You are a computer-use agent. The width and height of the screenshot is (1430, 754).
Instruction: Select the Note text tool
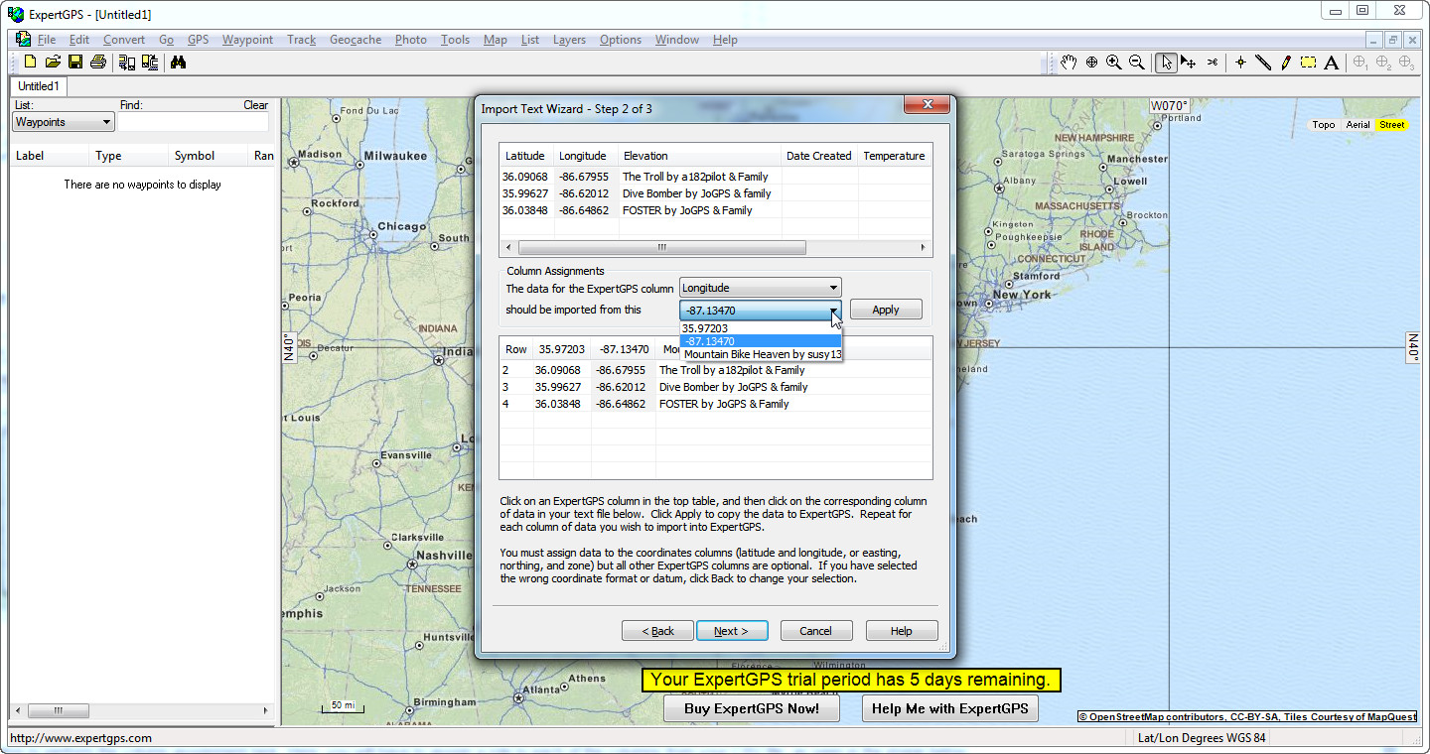(x=1332, y=63)
